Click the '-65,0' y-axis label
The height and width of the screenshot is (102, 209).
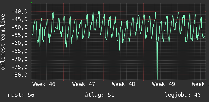(20, 51)
